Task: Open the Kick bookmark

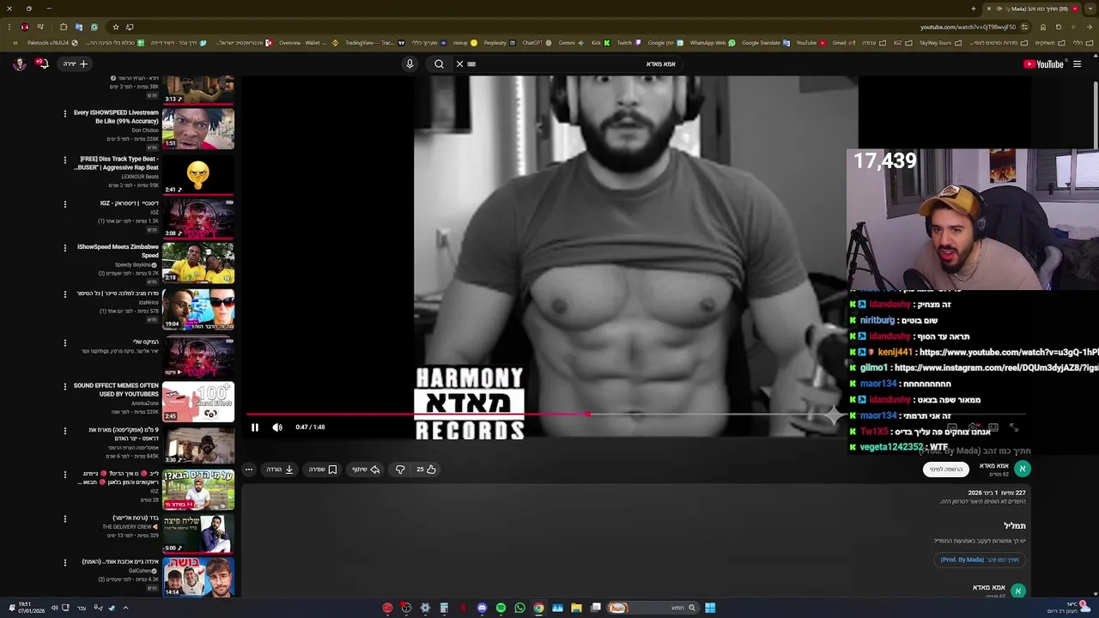Action: point(600,42)
